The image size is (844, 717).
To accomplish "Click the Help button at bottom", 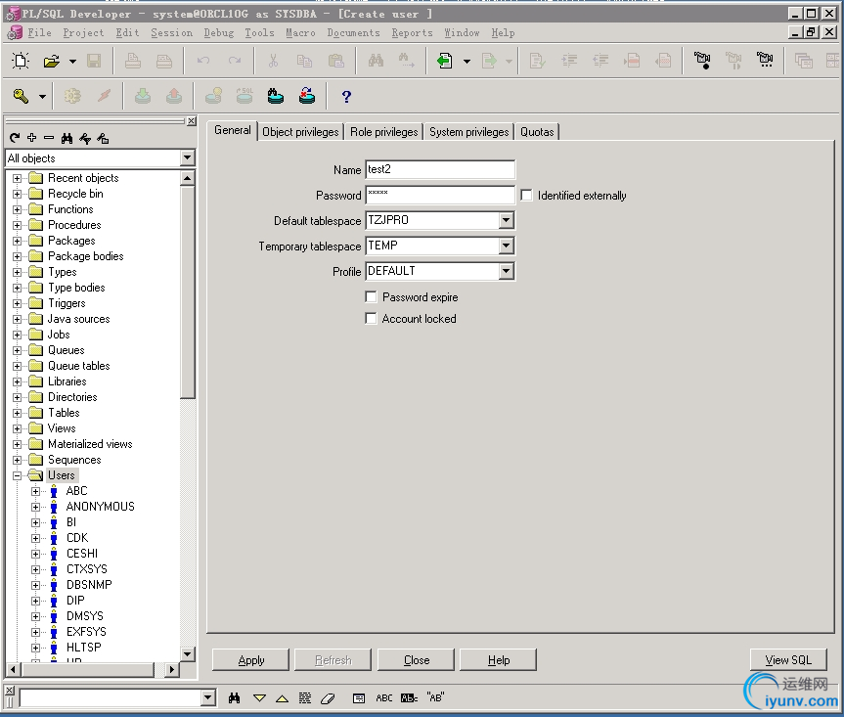I will coord(499,660).
